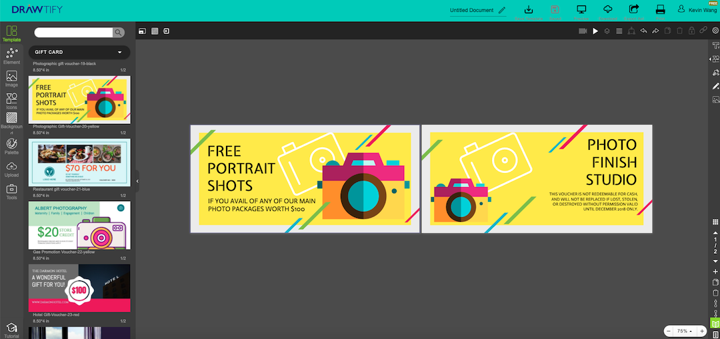Open the Element panel in the sidebar

coord(11,56)
